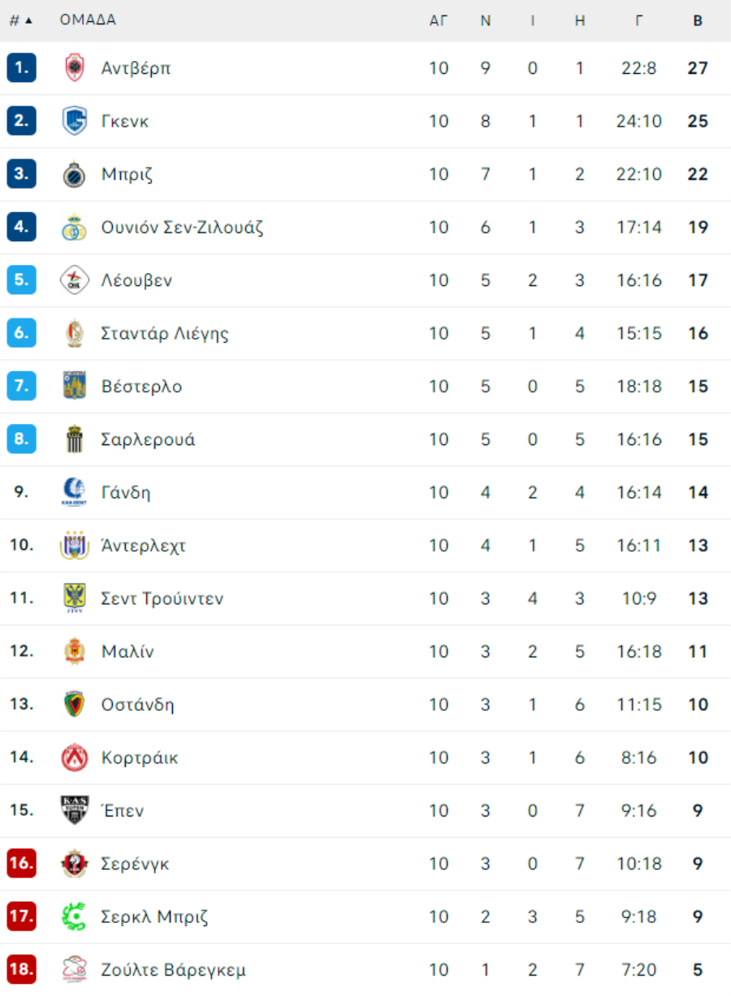Click the Λέουβεν OHL logo
The width and height of the screenshot is (731, 996).
coord(75,280)
